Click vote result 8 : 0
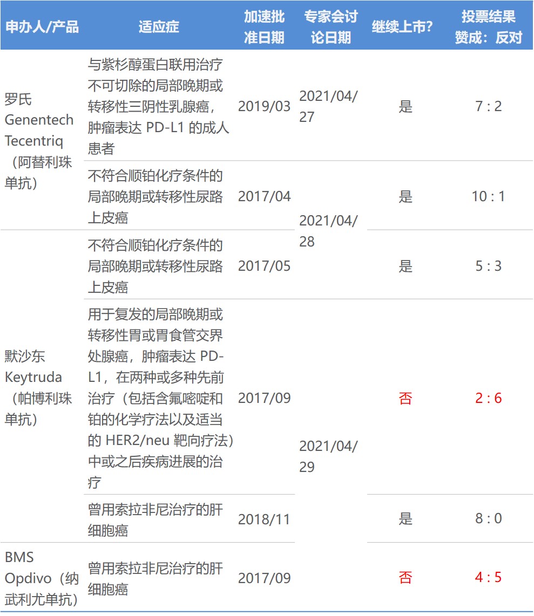This screenshot has height=616, width=534. coord(489,518)
